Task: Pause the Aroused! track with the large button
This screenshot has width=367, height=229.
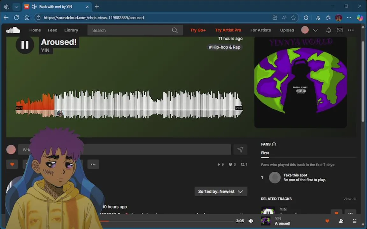Action: [25, 45]
